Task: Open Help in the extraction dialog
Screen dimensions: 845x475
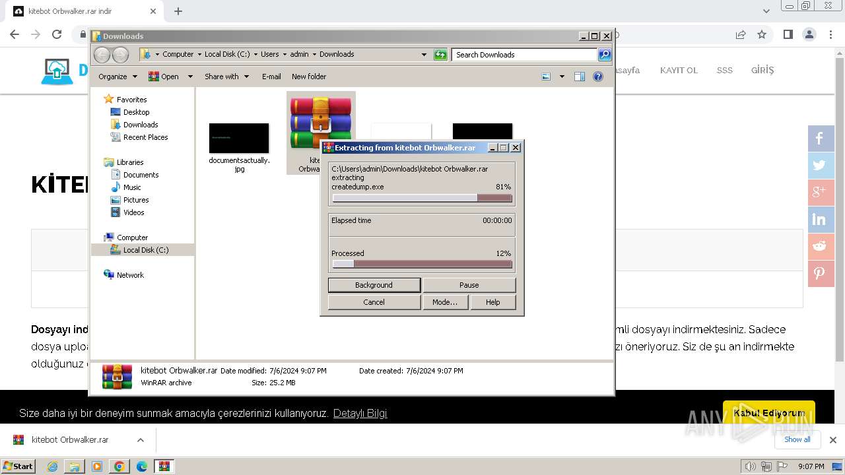Action: click(x=493, y=302)
